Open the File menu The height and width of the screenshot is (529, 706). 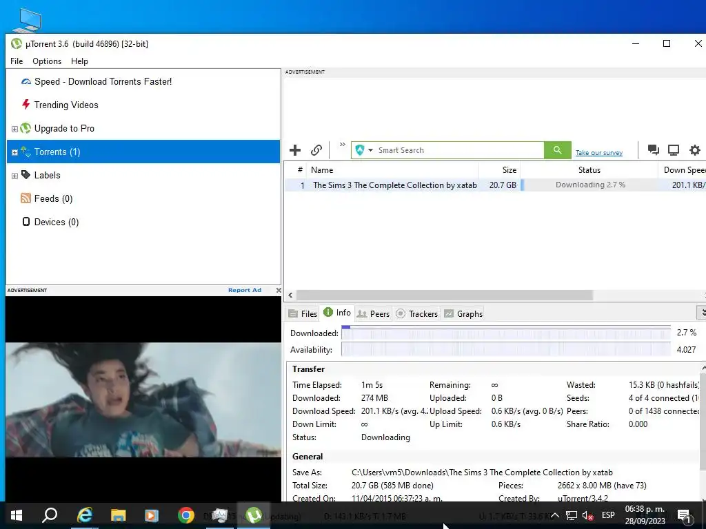(x=17, y=61)
